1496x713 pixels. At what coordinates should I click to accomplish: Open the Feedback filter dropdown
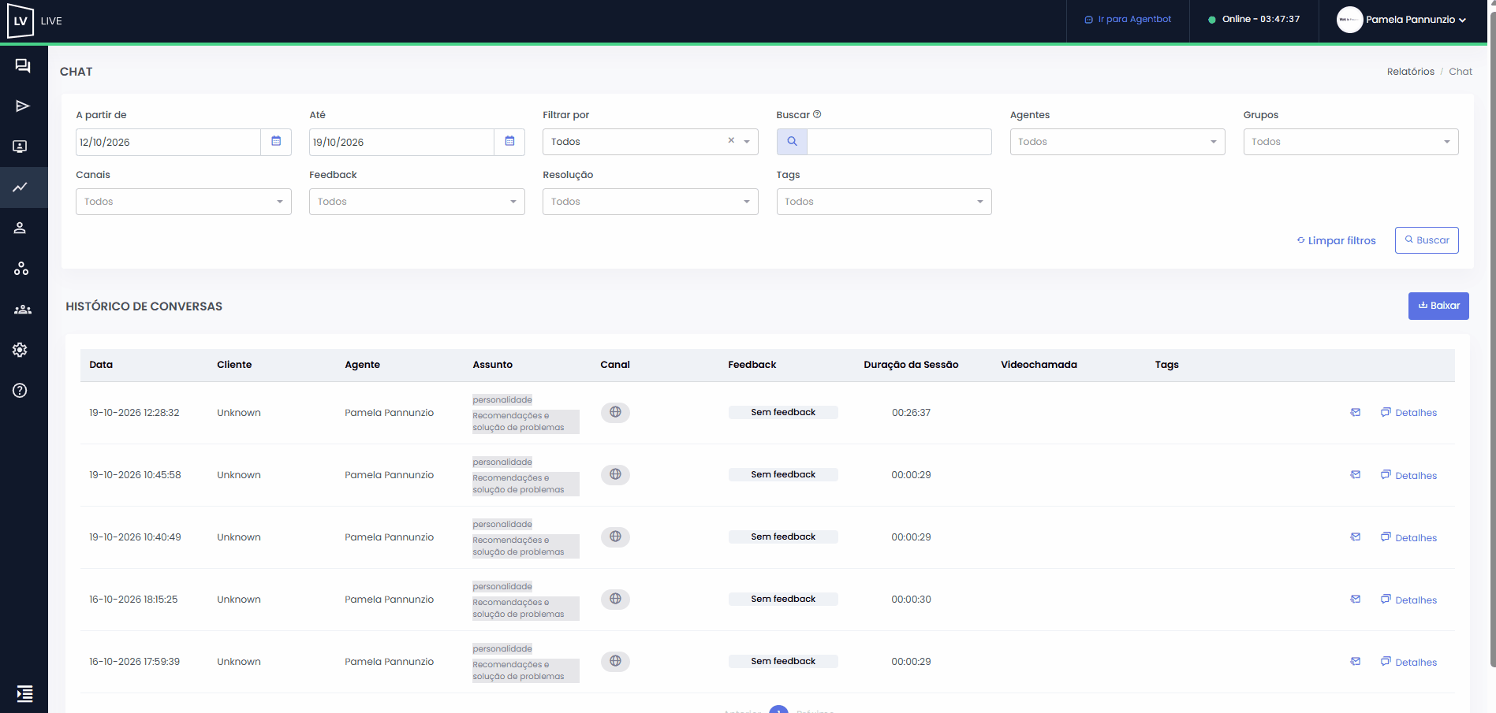(x=417, y=202)
